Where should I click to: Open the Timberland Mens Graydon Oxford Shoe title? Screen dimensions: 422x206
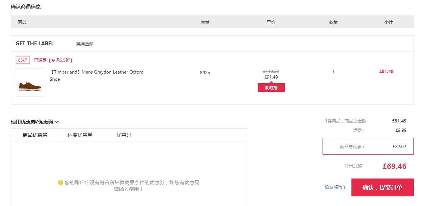[97, 75]
